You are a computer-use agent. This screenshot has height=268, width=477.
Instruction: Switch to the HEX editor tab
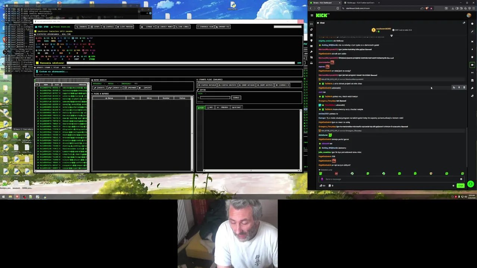coord(210,107)
